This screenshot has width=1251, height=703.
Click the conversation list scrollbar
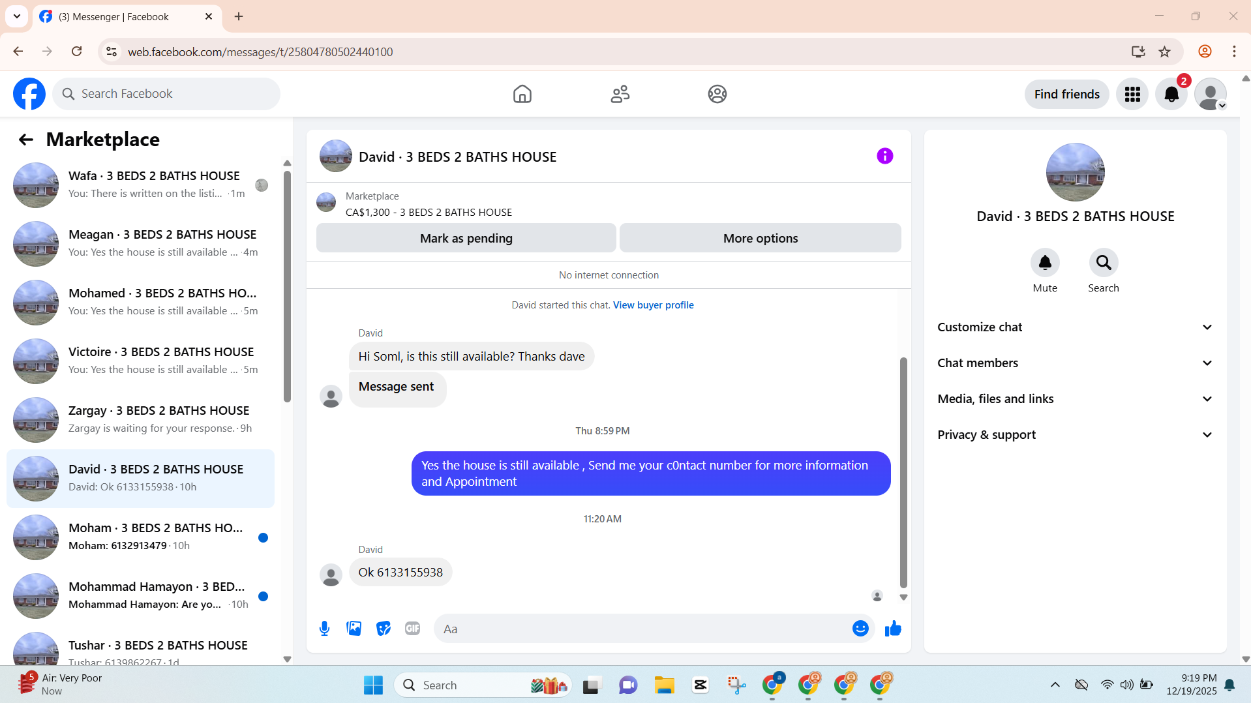tap(287, 287)
